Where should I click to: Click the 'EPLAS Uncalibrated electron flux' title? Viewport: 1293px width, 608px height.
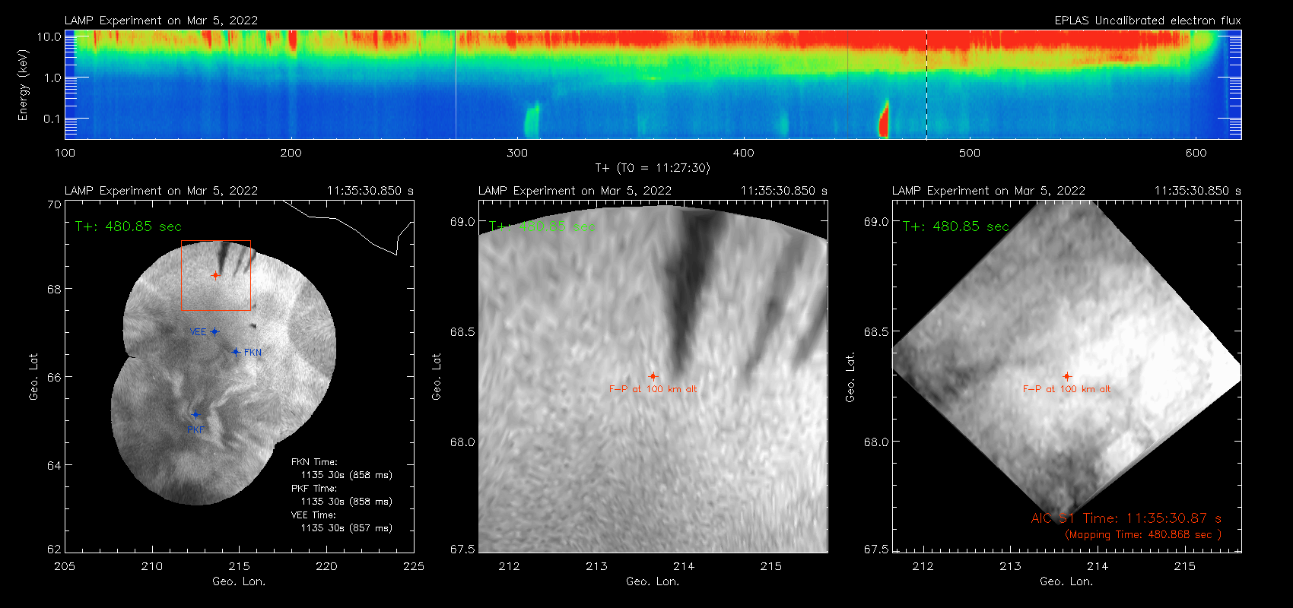pyautogui.click(x=1148, y=21)
